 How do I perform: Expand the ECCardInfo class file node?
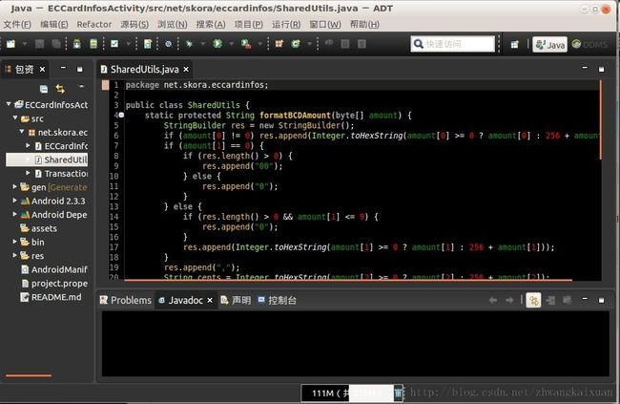[28, 145]
